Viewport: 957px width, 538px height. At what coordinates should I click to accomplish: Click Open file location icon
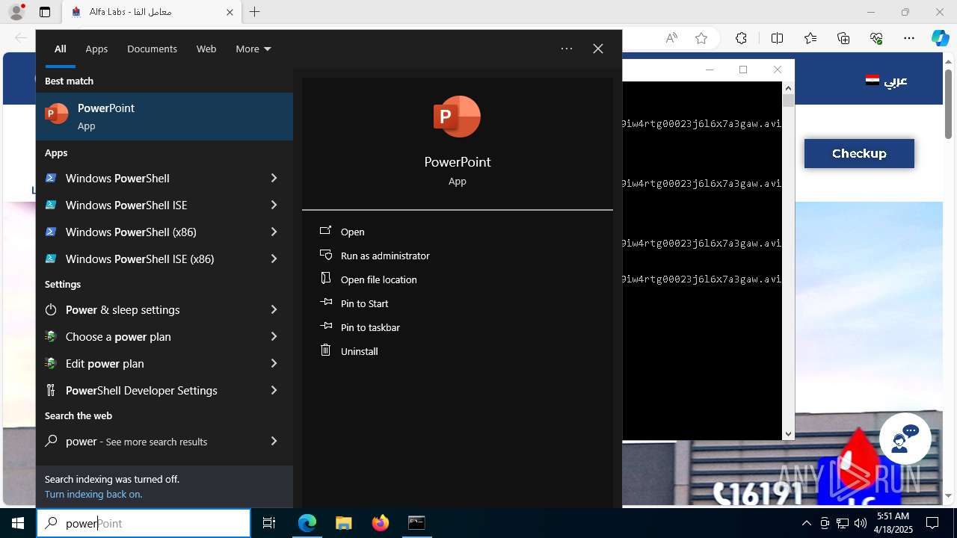(x=325, y=278)
